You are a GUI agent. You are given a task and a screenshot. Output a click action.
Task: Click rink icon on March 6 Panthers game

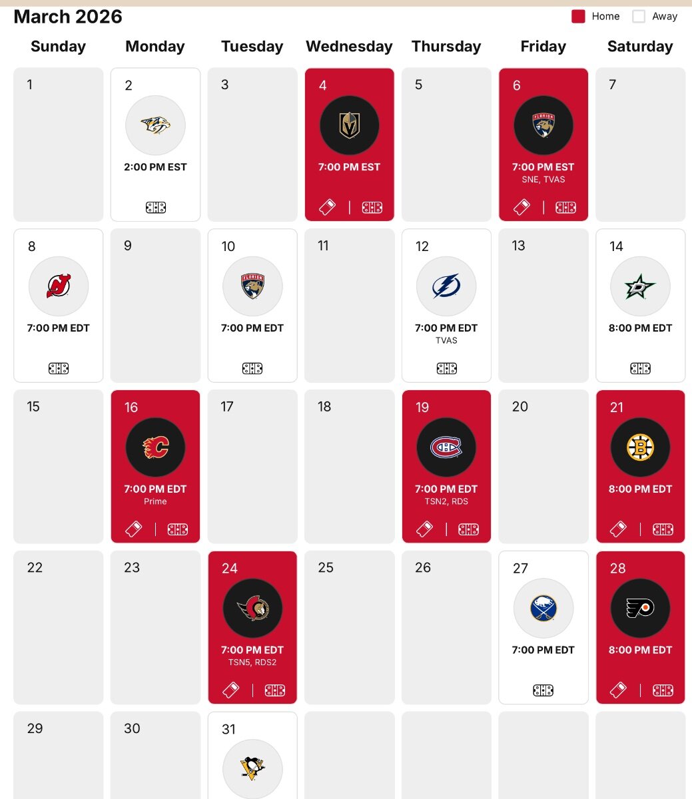click(565, 208)
